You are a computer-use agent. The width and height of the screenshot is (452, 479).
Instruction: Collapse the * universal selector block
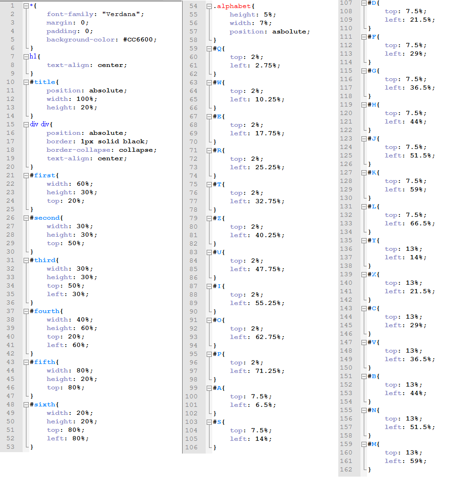click(x=26, y=6)
